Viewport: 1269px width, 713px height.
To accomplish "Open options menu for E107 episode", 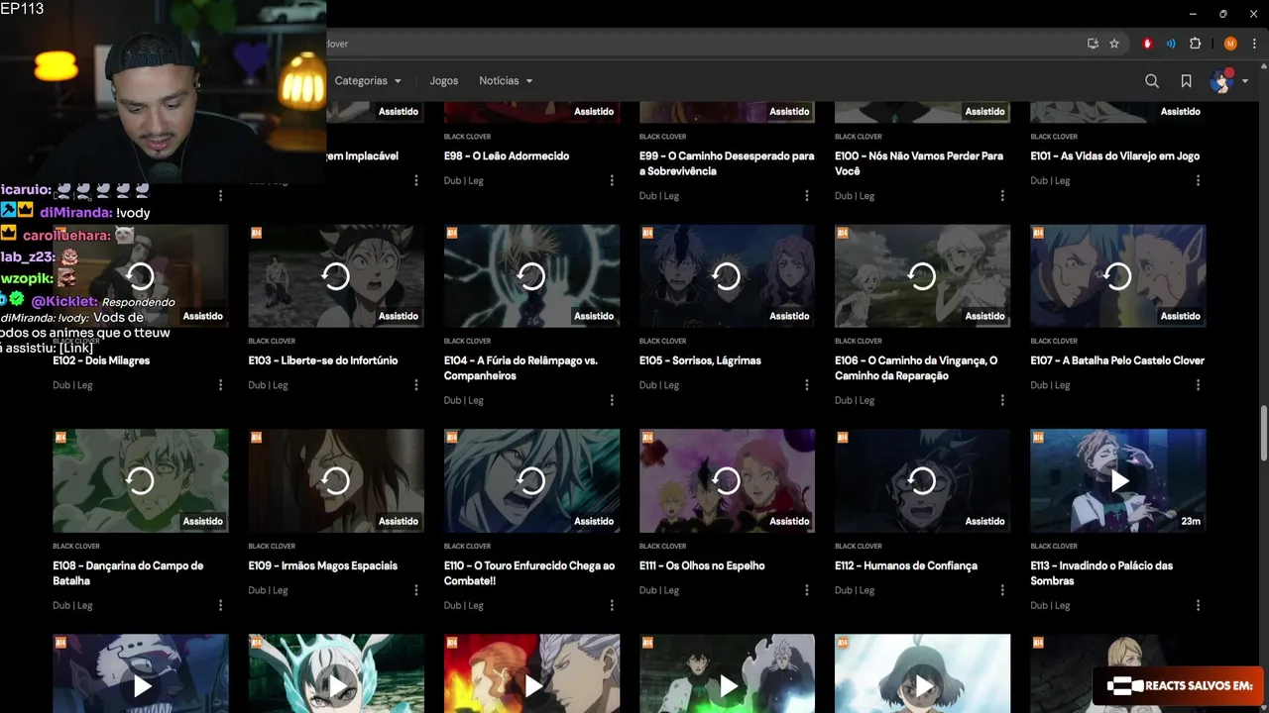I will coord(1198,385).
